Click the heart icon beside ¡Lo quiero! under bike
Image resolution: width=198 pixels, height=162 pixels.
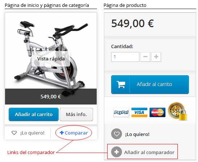[14, 133]
